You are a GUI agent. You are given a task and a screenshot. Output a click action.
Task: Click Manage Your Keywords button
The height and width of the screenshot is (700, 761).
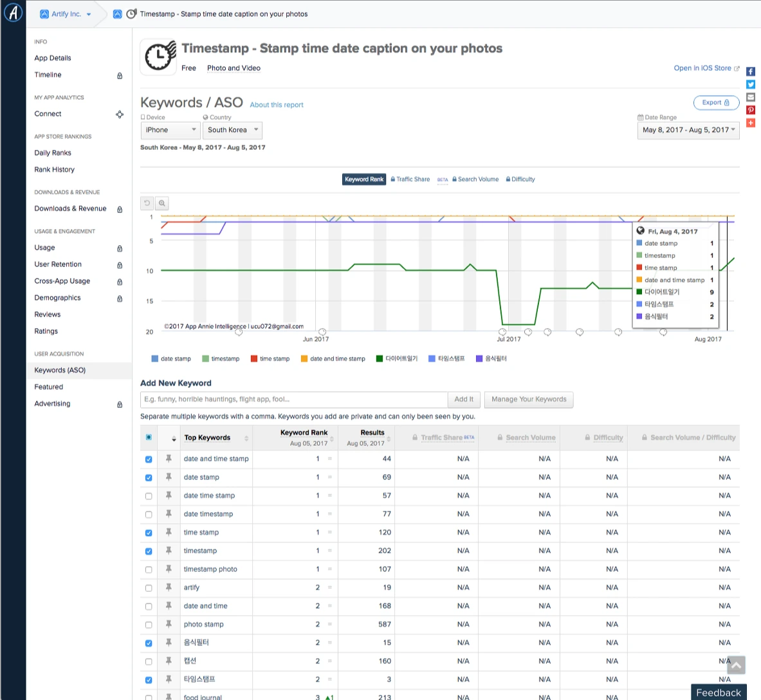(529, 400)
